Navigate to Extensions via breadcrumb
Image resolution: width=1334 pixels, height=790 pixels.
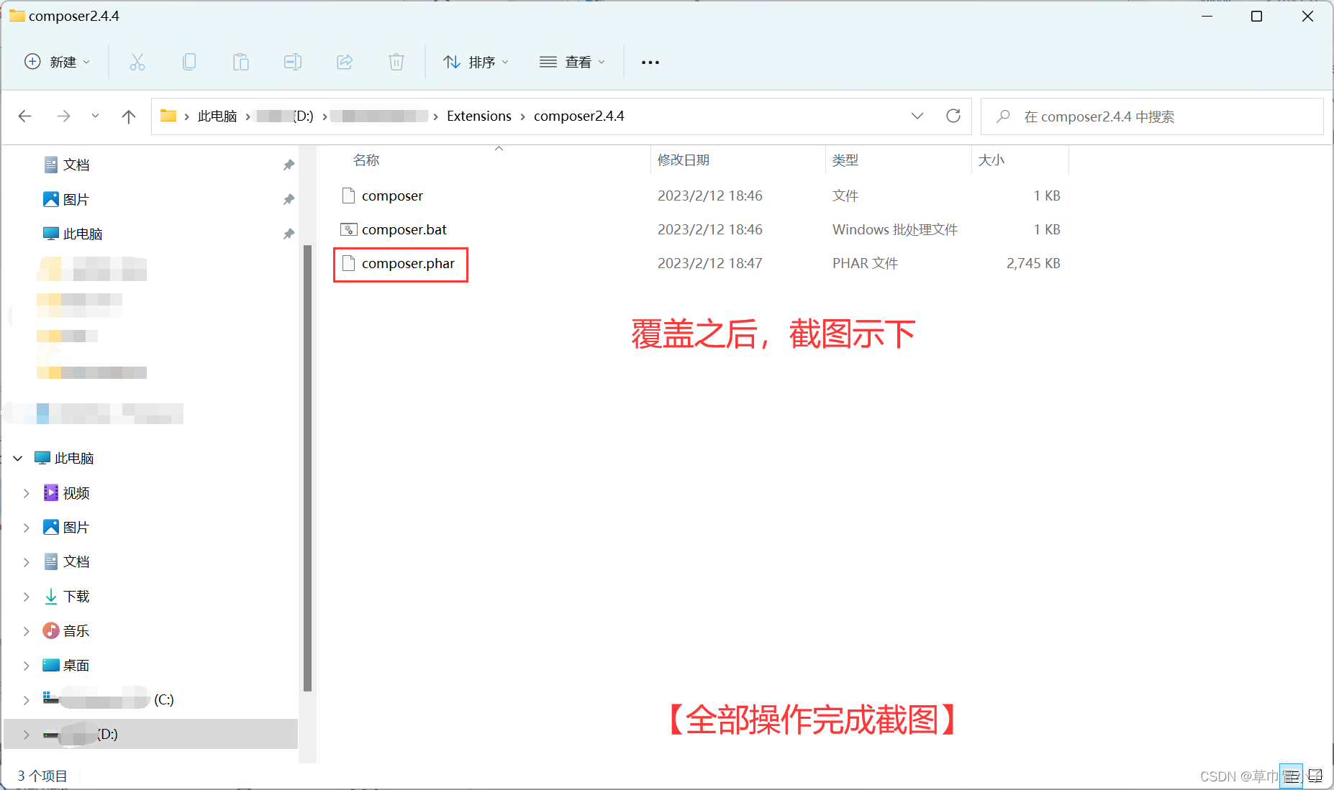478,116
